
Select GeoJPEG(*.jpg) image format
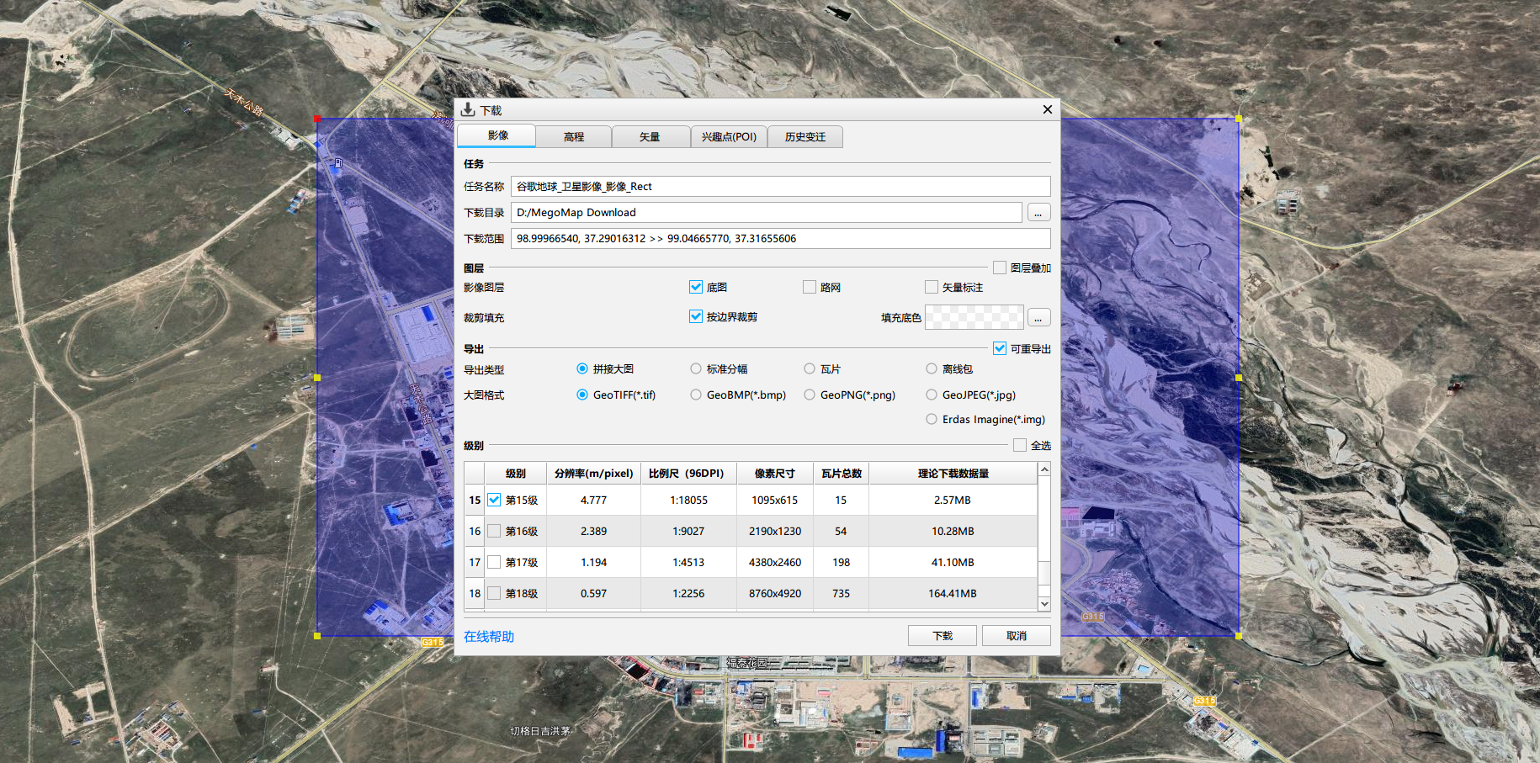pos(932,395)
